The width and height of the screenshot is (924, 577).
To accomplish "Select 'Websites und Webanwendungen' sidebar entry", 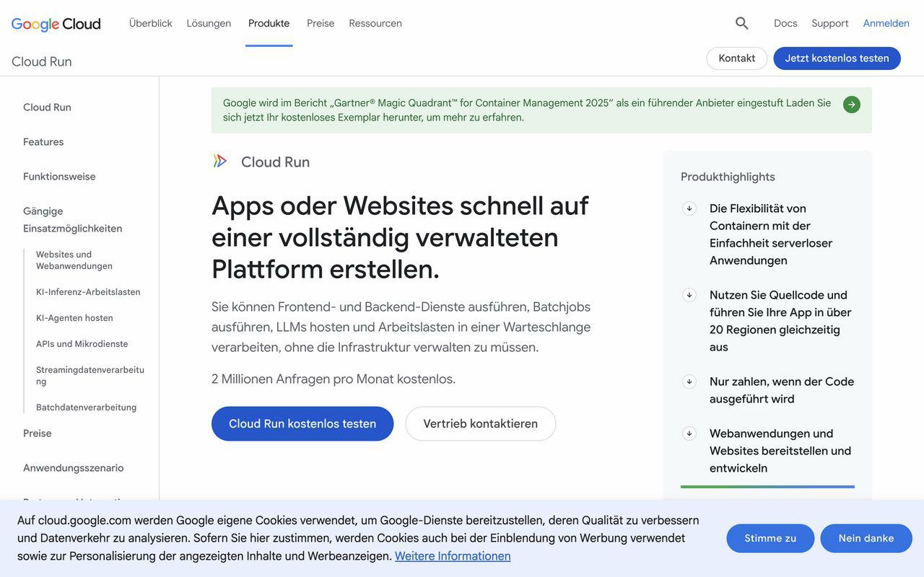I will point(74,260).
